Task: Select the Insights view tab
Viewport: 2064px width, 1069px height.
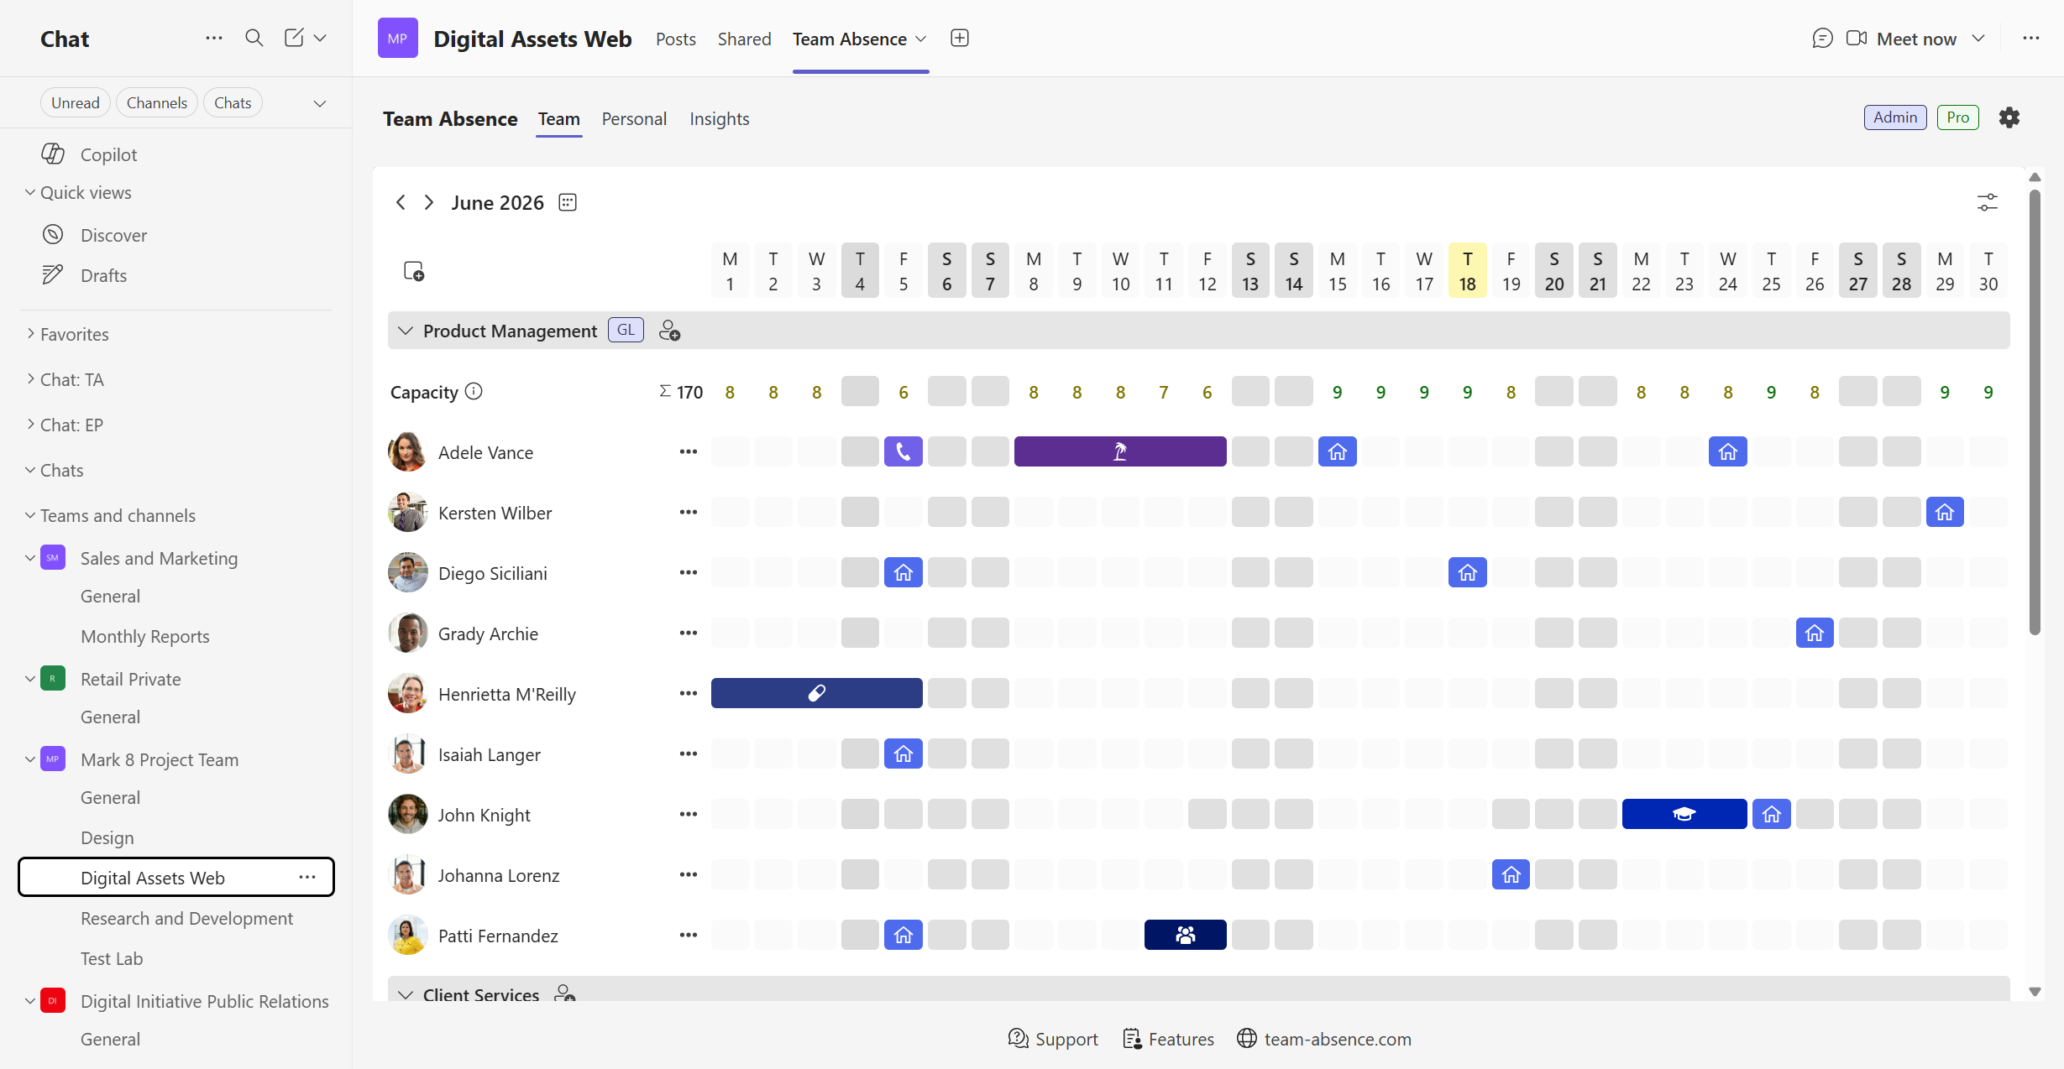Action: 720,119
